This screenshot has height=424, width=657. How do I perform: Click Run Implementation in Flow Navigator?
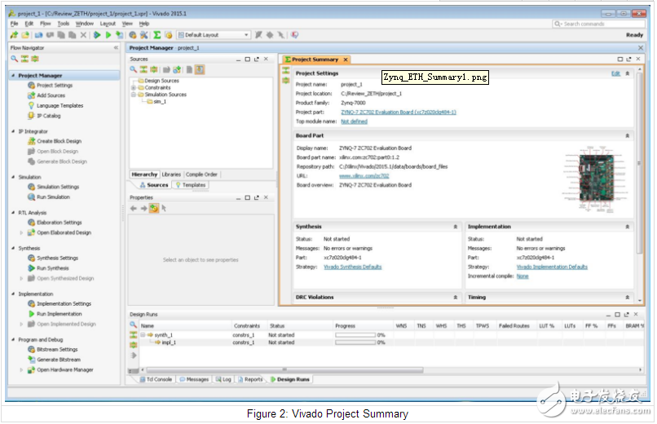[x=58, y=314]
